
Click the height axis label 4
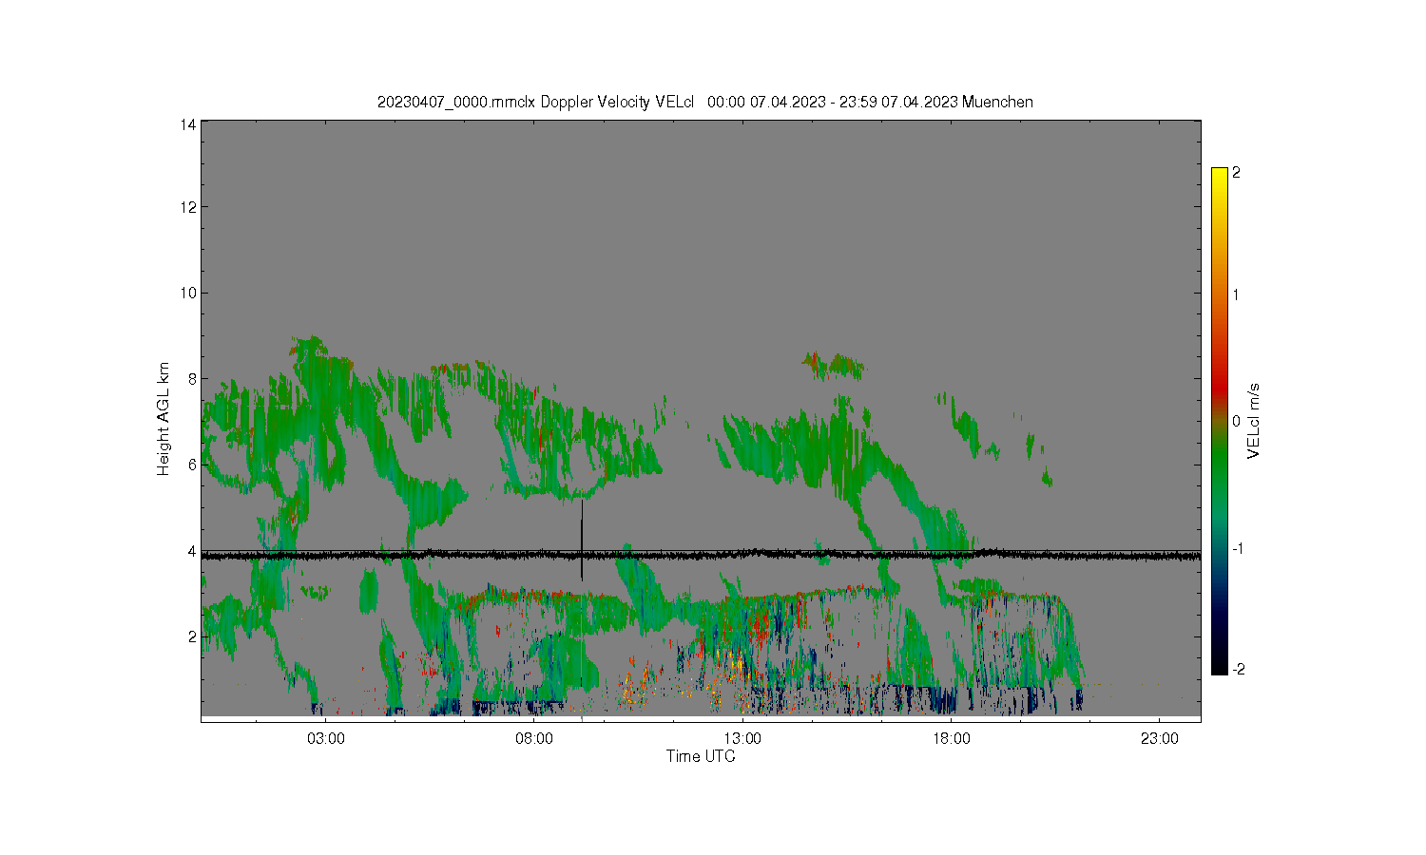192,551
